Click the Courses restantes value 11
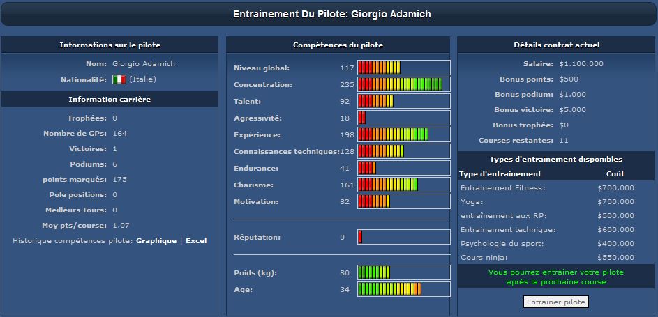The width and height of the screenshot is (658, 317). (564, 141)
